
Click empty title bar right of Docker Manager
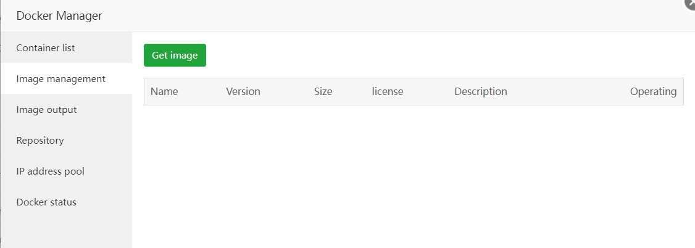[x=370, y=16]
